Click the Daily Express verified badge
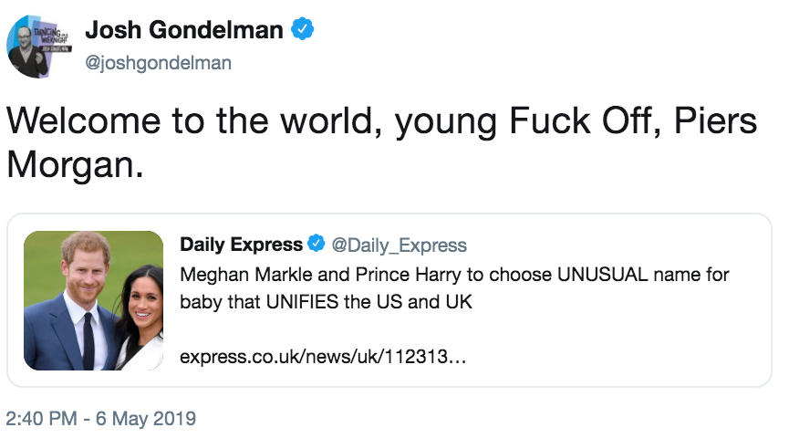The height and width of the screenshot is (438, 789). pos(317,245)
